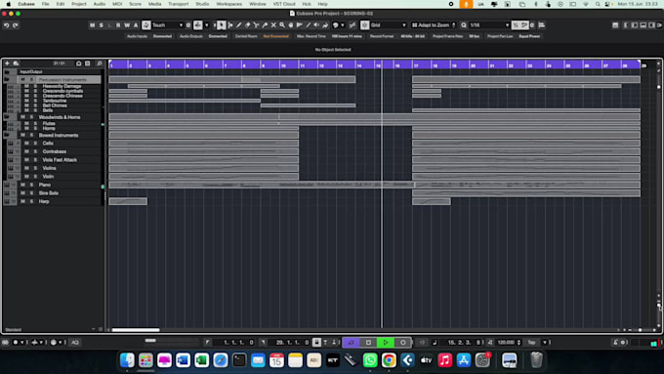This screenshot has width=664, height=374.
Task: Toggle the purple Cycle loop button
Action: click(352, 342)
